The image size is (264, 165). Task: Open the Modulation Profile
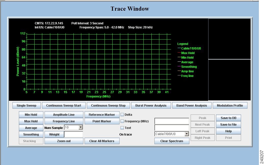[x=230, y=106]
